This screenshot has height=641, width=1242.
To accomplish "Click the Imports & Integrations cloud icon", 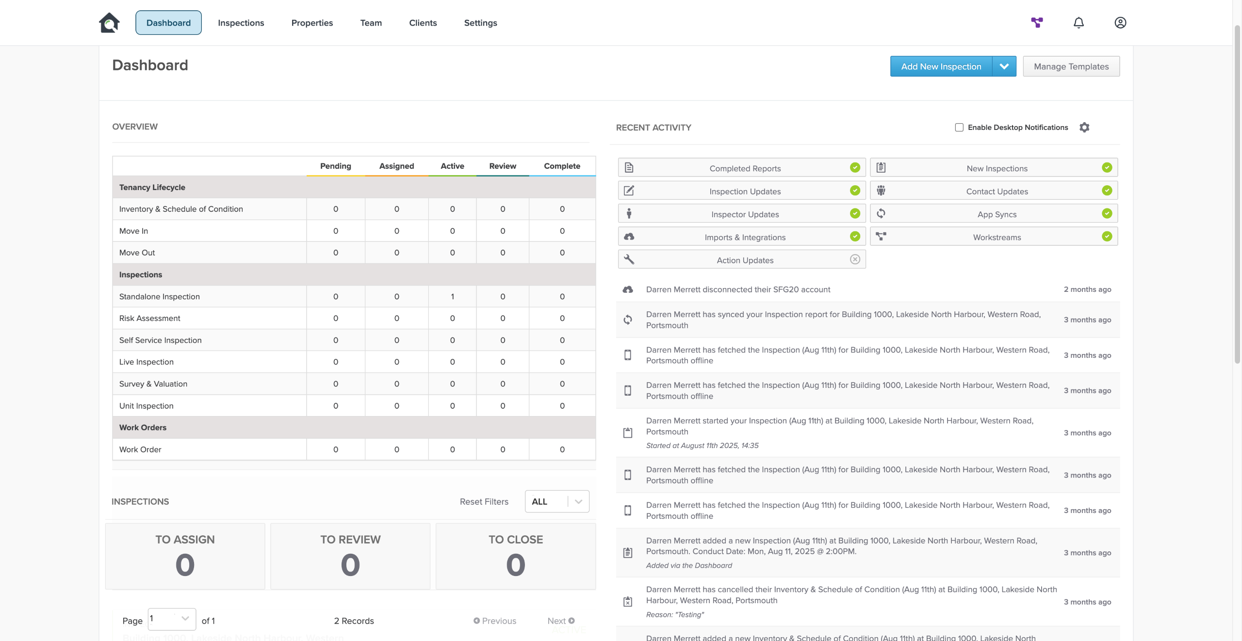I will pyautogui.click(x=629, y=237).
